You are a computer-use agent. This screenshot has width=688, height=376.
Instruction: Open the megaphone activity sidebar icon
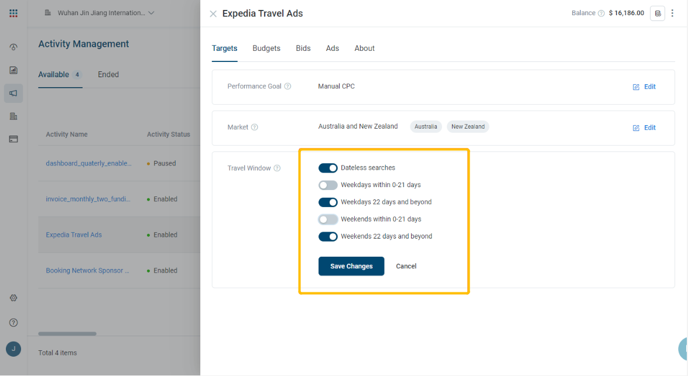13,93
